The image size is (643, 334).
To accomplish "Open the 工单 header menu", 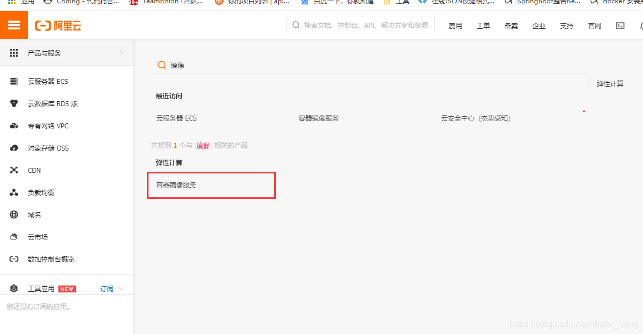I will [x=483, y=26].
